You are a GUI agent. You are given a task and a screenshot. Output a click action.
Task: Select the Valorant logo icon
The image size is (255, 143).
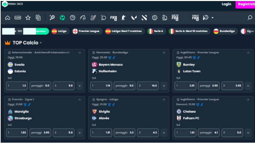point(134,18)
